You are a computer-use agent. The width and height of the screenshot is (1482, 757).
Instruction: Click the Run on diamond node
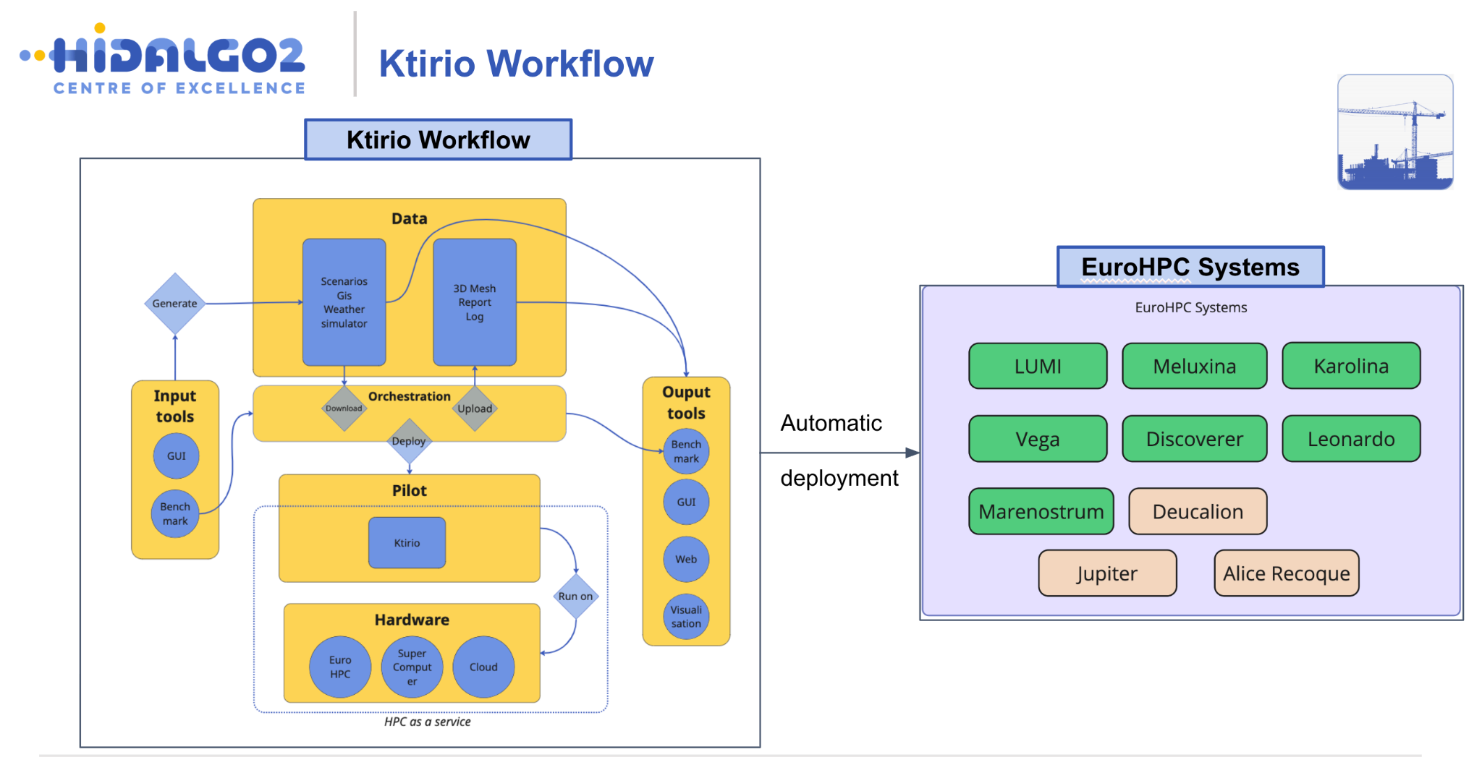tap(575, 596)
